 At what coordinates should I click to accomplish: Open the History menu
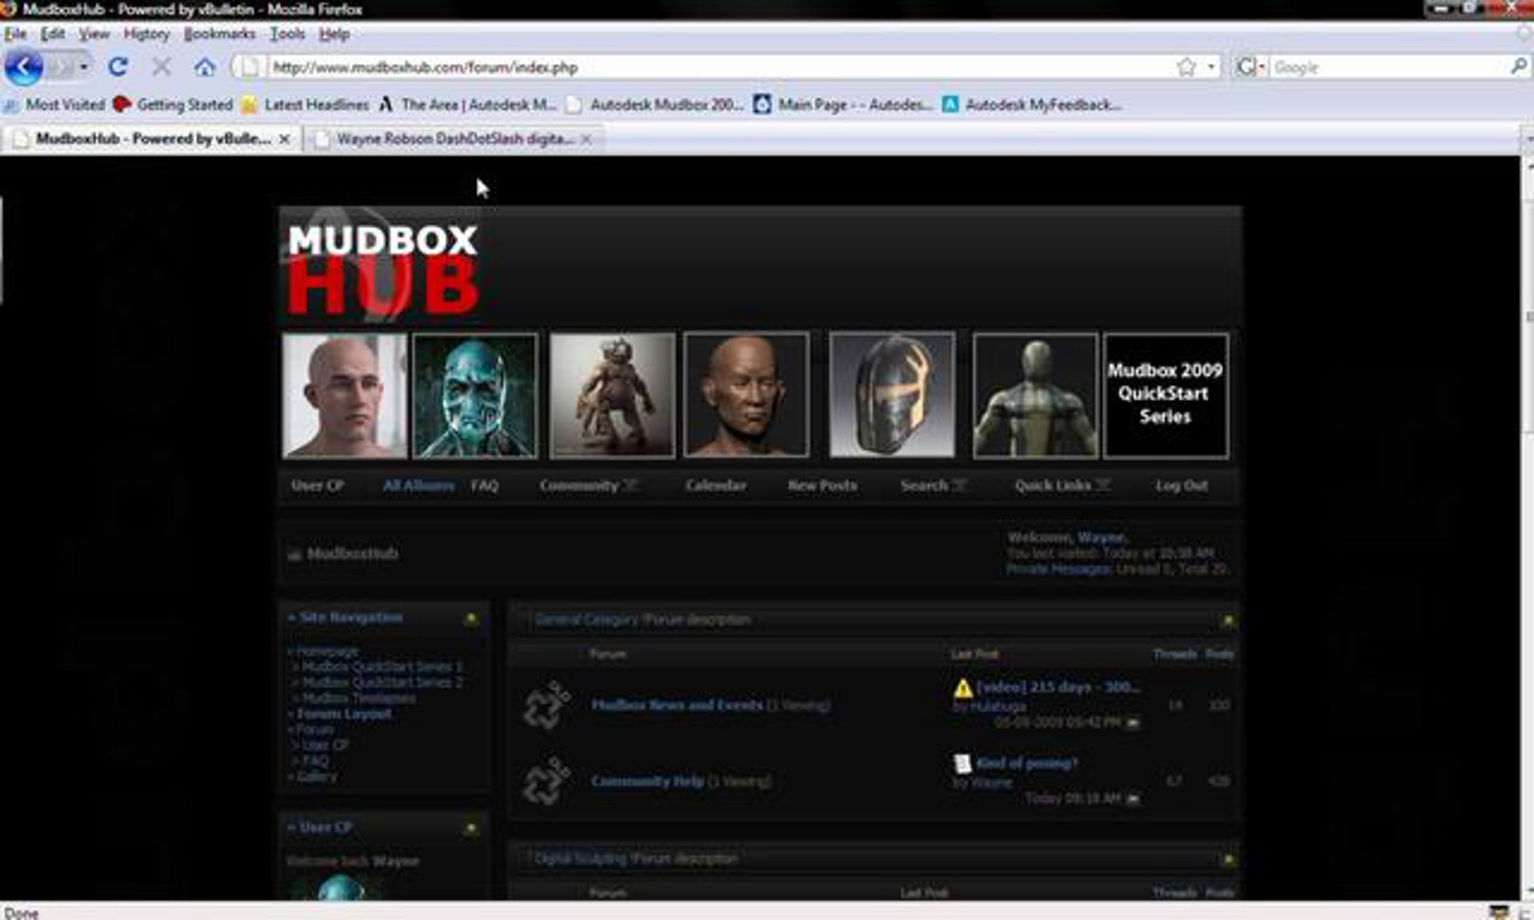[x=146, y=34]
